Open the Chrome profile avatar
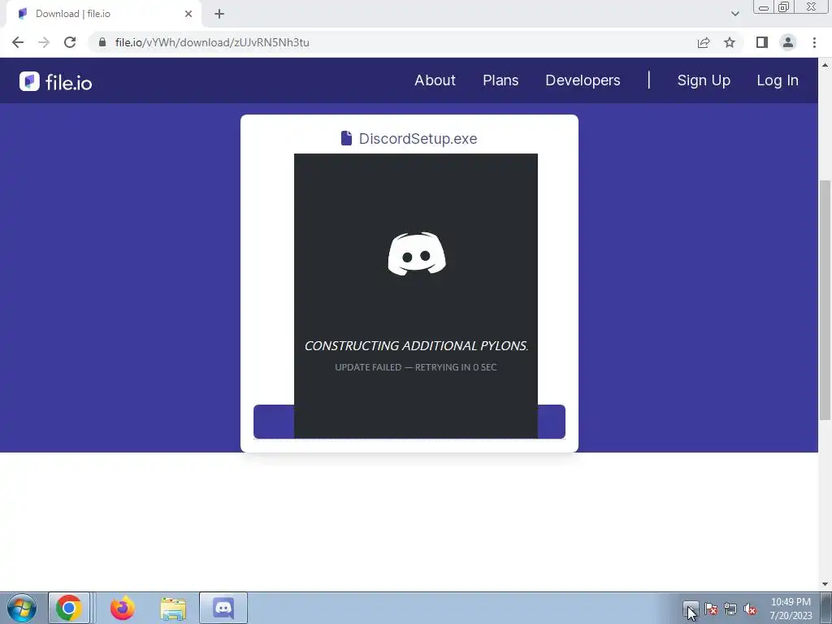 point(788,42)
